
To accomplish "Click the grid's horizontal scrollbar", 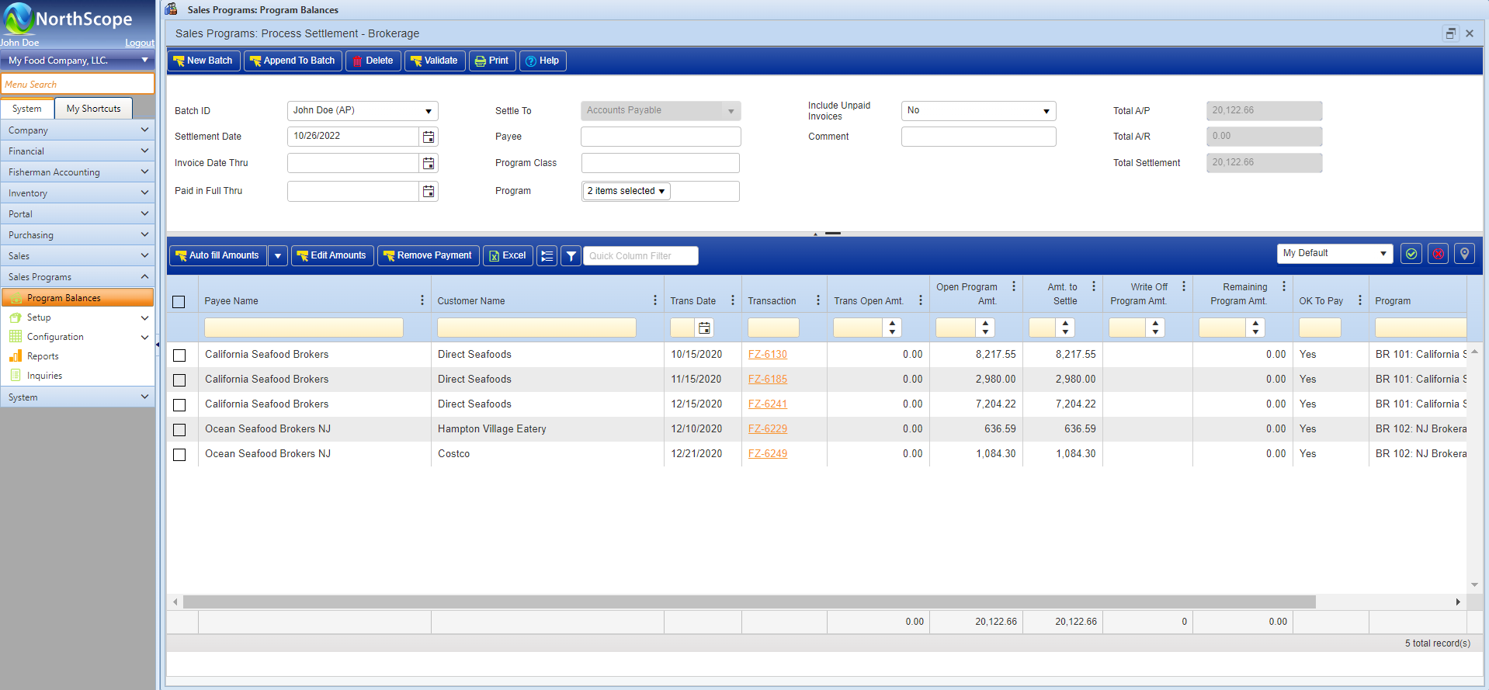I will coord(749,602).
